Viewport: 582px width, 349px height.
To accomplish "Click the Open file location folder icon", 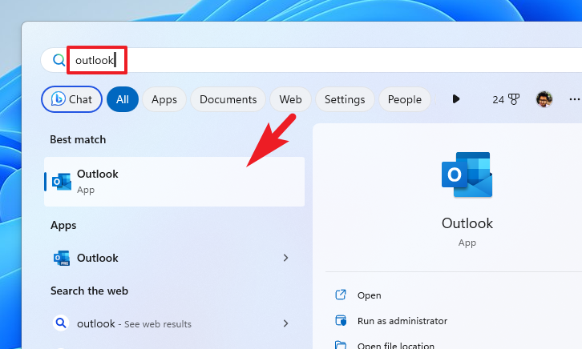I will [341, 345].
